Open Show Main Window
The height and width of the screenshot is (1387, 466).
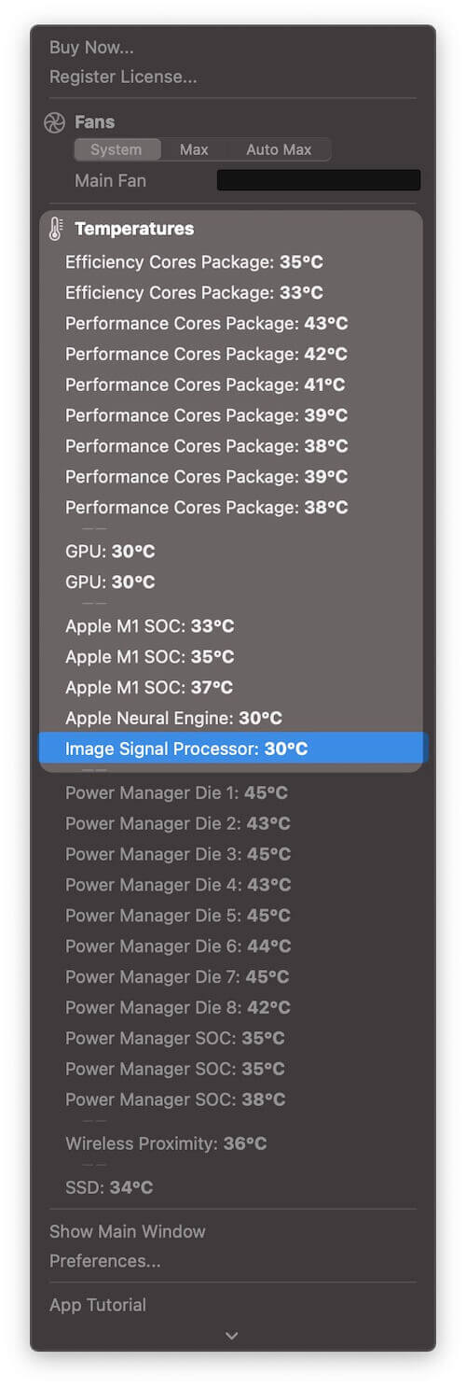[x=128, y=1231]
